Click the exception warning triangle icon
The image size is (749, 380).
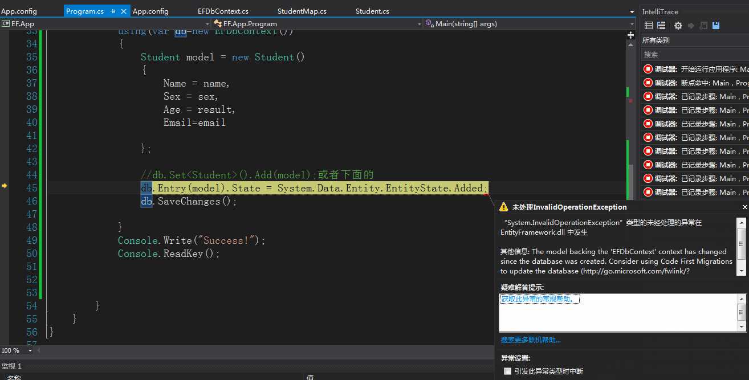click(x=504, y=207)
